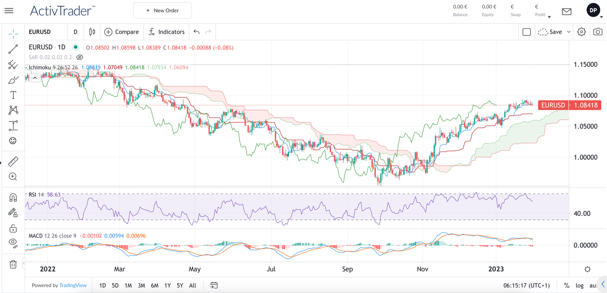Select the Text annotation tool
This screenshot has height=293, width=607.
point(13,95)
